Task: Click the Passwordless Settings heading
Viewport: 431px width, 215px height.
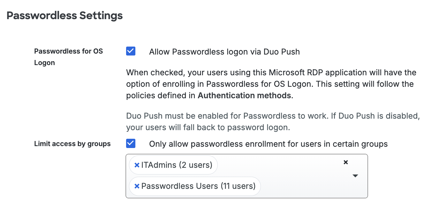Action: pos(64,15)
